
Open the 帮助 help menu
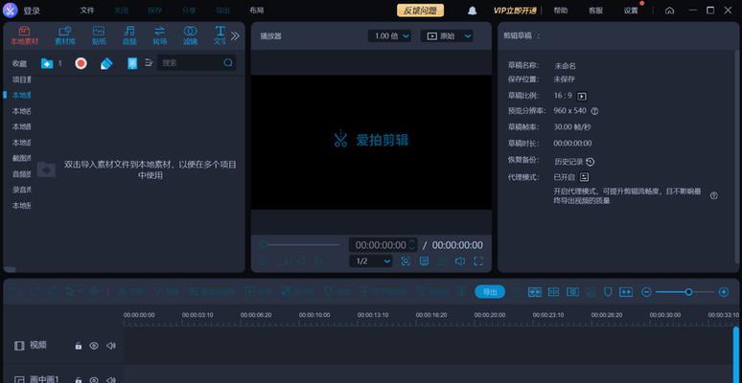click(561, 11)
